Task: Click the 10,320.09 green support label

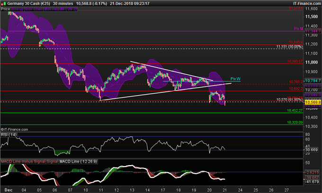Action: point(295,123)
